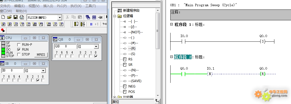Viewport: 291px width, 104px height.
Task: Toggle output bit 7 in QB panel
Action: (x=56, y=56)
